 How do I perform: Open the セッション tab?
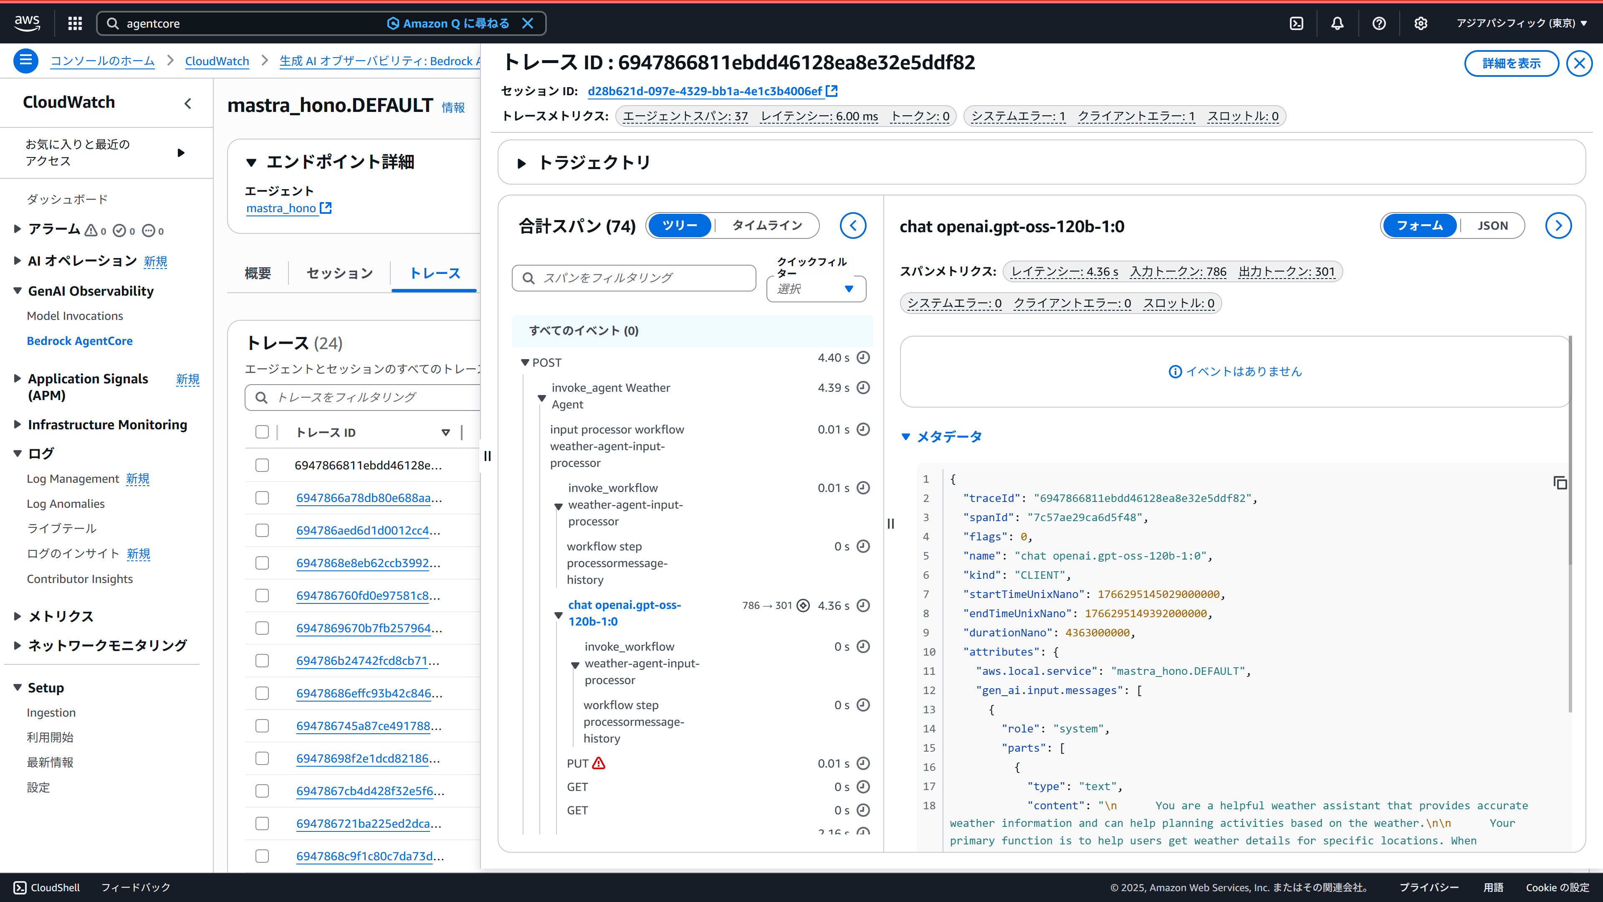click(339, 273)
